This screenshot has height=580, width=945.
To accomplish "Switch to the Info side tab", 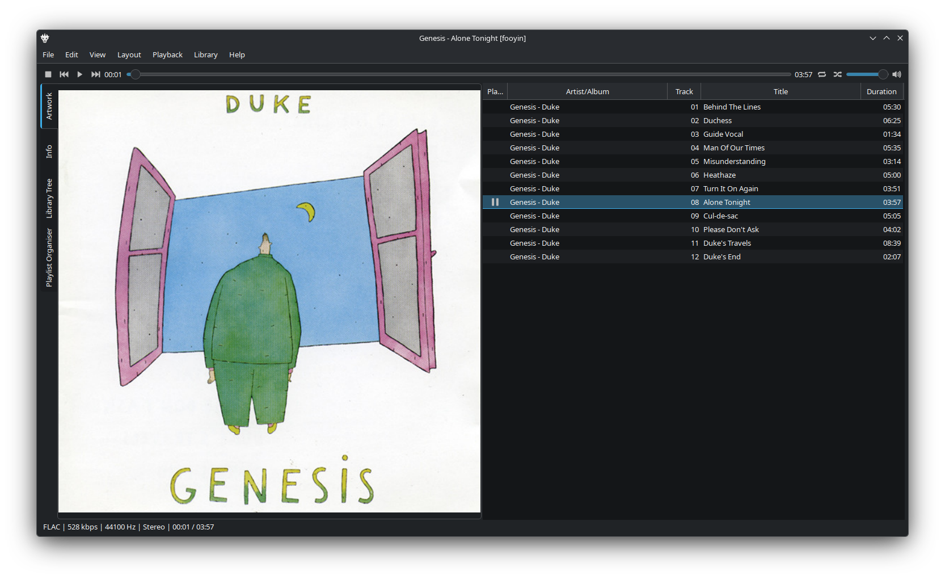I will click(49, 152).
